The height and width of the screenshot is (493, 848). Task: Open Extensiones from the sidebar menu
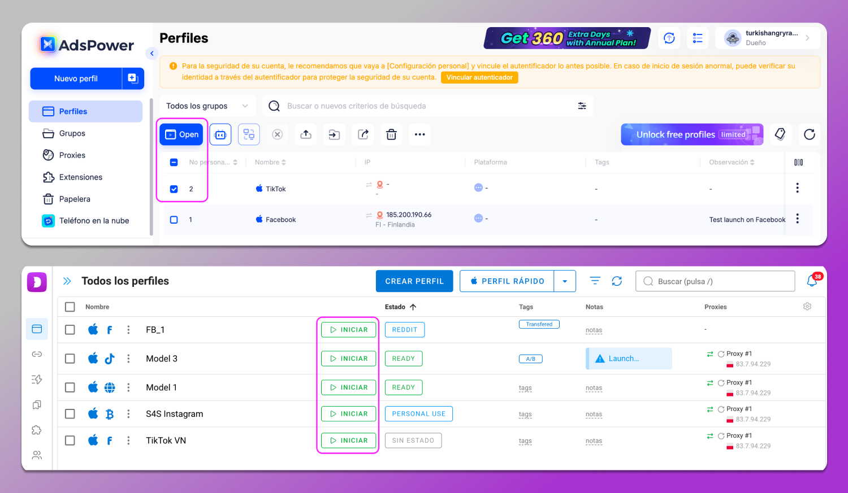(x=80, y=177)
